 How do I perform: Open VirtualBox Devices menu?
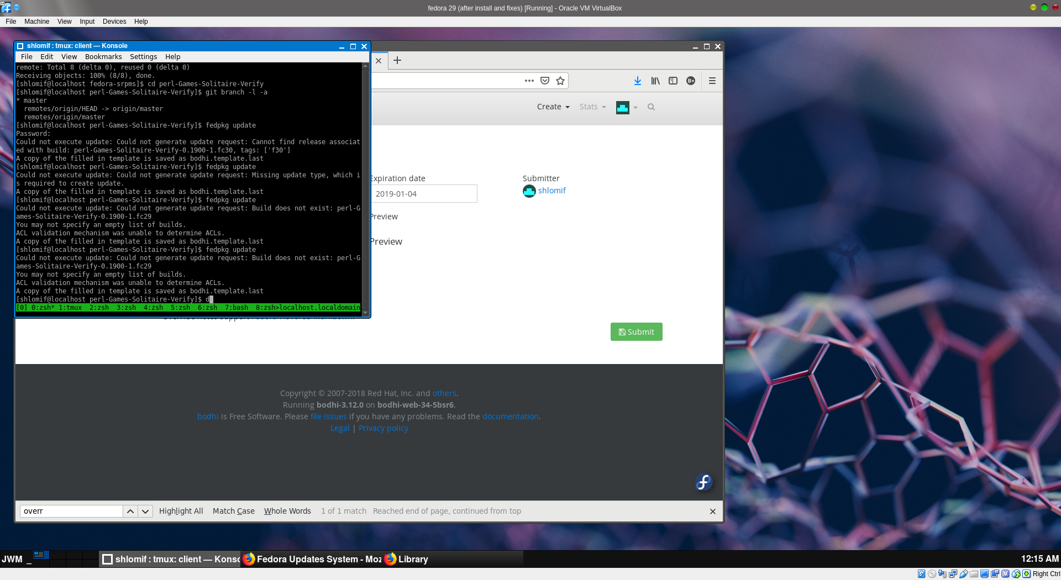pyautogui.click(x=114, y=22)
